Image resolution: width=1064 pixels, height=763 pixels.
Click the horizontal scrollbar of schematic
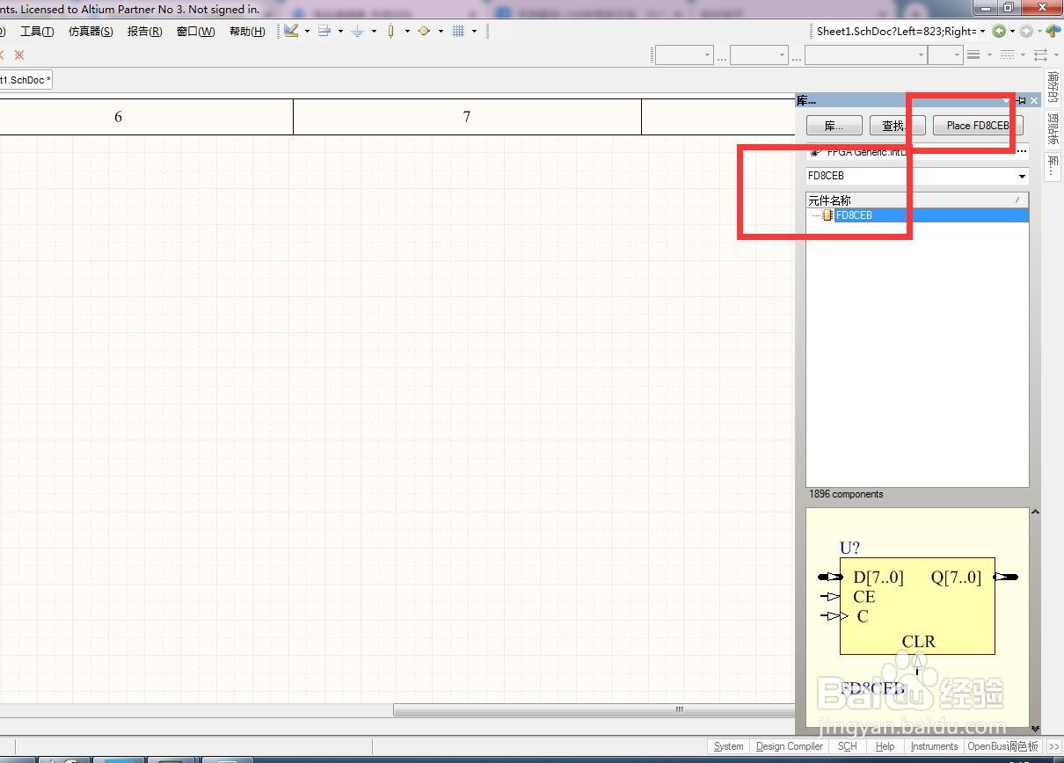[x=594, y=709]
